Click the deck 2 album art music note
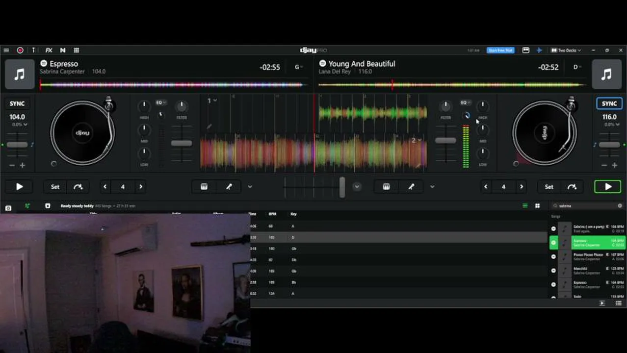 click(x=606, y=74)
